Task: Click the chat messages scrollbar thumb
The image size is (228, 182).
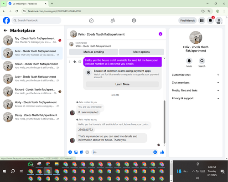Action: [165, 122]
